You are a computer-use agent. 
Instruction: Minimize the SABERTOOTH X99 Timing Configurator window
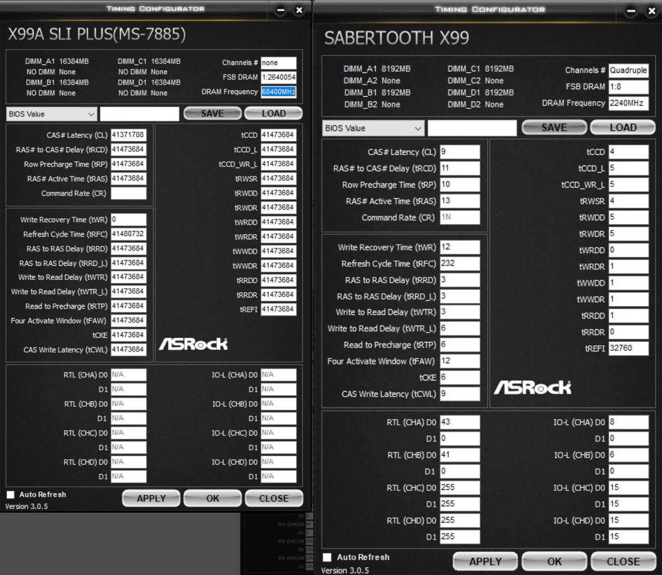(631, 11)
